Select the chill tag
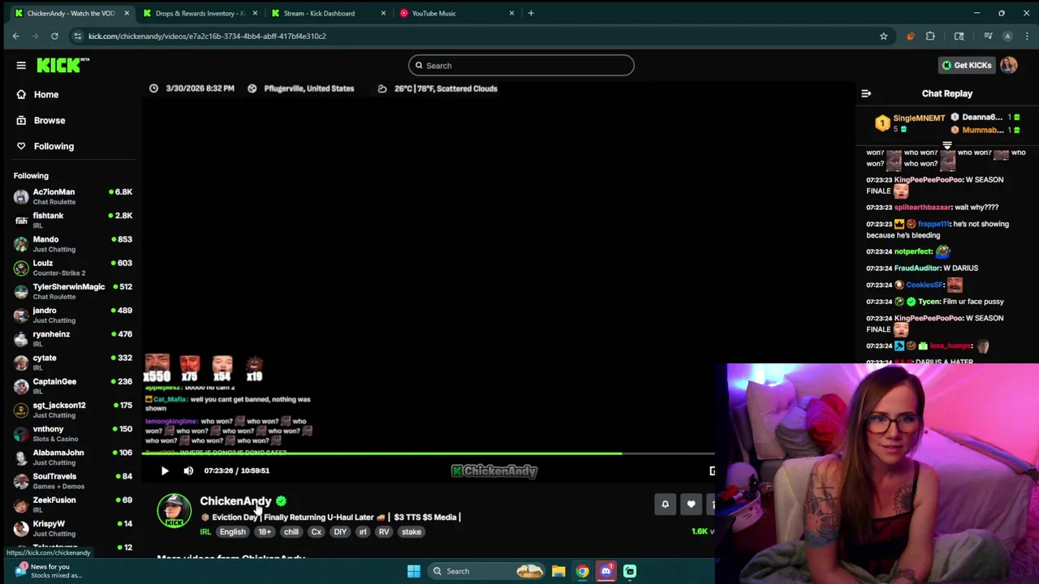This screenshot has height=584, width=1039. [291, 532]
